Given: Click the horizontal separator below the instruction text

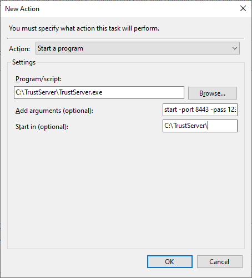Looking at the screenshot, I should (x=126, y=38).
